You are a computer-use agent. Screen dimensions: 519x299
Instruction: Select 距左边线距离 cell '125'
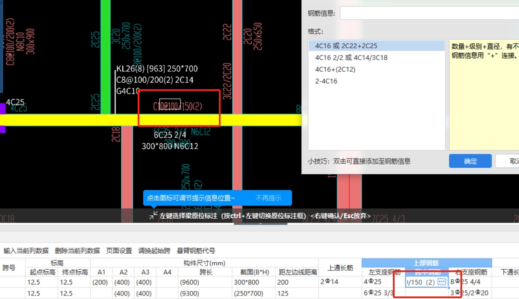pos(297,293)
